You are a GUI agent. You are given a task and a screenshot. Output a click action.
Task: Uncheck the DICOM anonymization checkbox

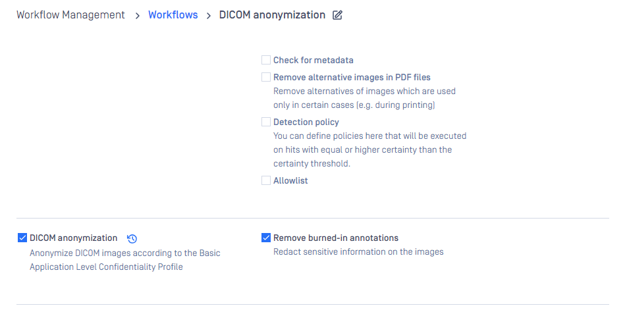pyautogui.click(x=22, y=238)
